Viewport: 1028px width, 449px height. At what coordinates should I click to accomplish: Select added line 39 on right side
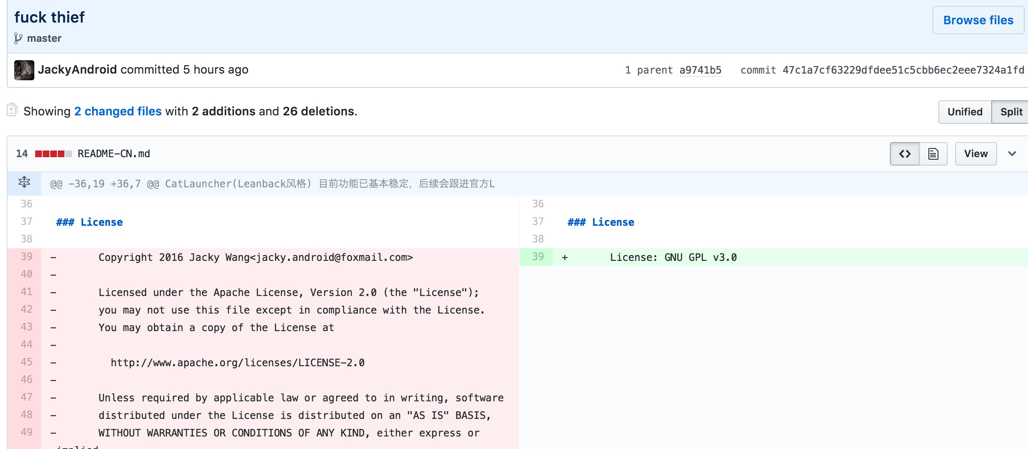(x=537, y=257)
